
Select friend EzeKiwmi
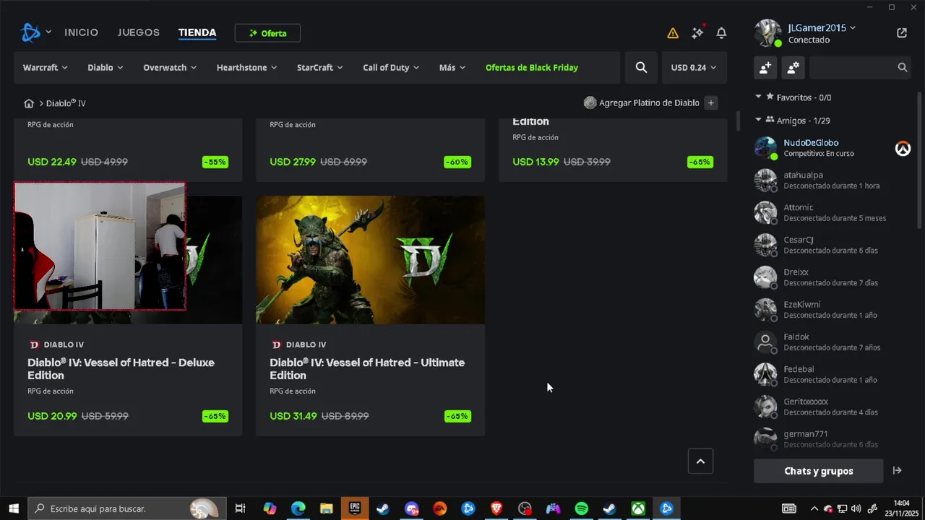click(832, 310)
